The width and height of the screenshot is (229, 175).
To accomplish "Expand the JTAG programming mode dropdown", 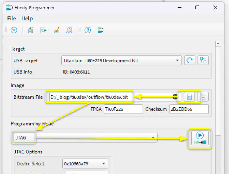I will click(85, 137).
